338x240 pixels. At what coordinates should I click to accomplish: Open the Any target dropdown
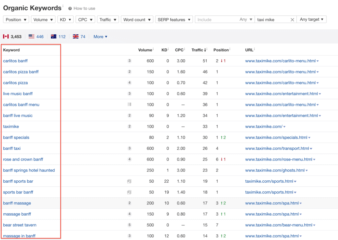312,19
